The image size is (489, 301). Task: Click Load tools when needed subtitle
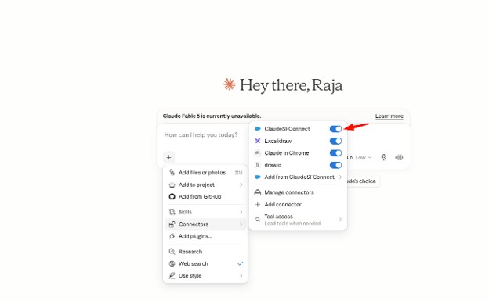(x=292, y=223)
